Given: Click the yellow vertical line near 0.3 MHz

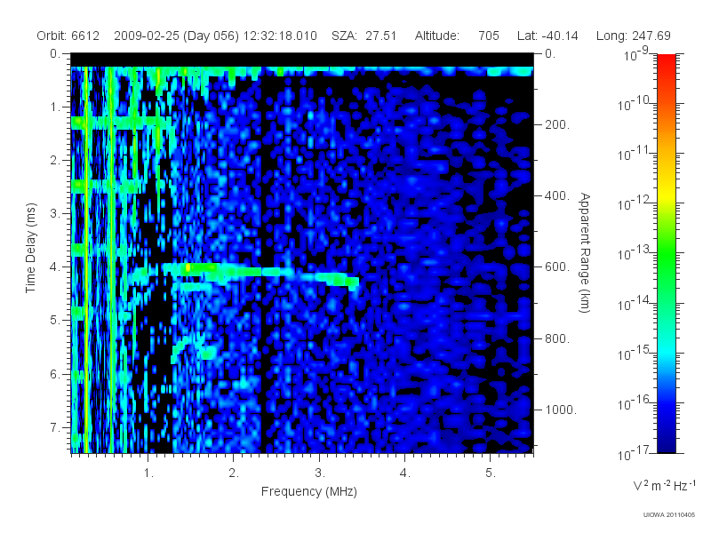Looking at the screenshot, I should tap(85, 260).
